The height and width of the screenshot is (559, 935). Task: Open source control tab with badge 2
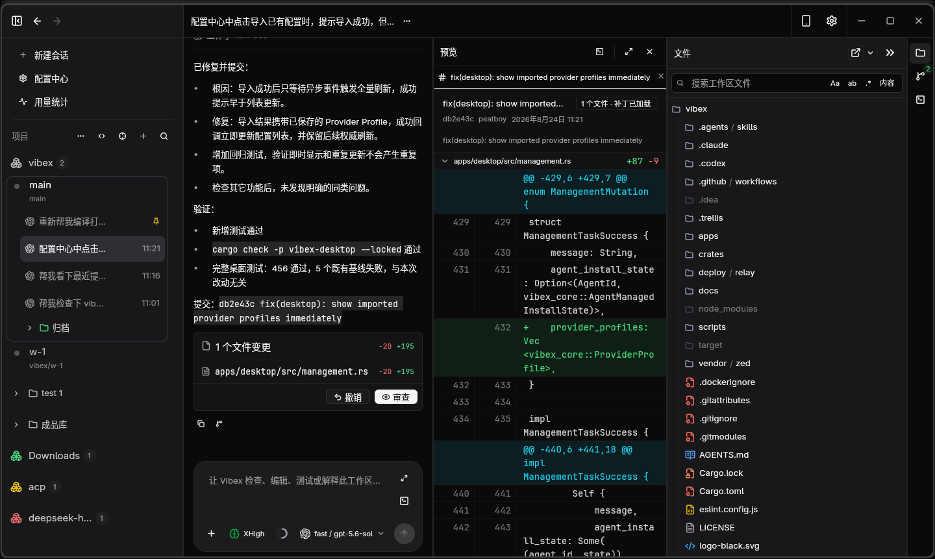coord(920,76)
